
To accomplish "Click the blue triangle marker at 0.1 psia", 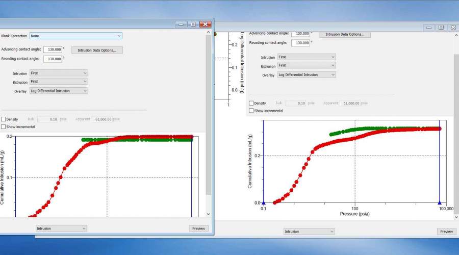I will 263,203.
